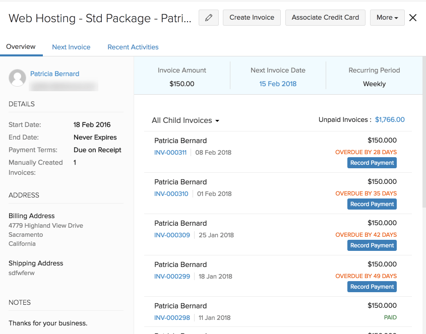Record payment for invoice INV-000299

(x=372, y=287)
